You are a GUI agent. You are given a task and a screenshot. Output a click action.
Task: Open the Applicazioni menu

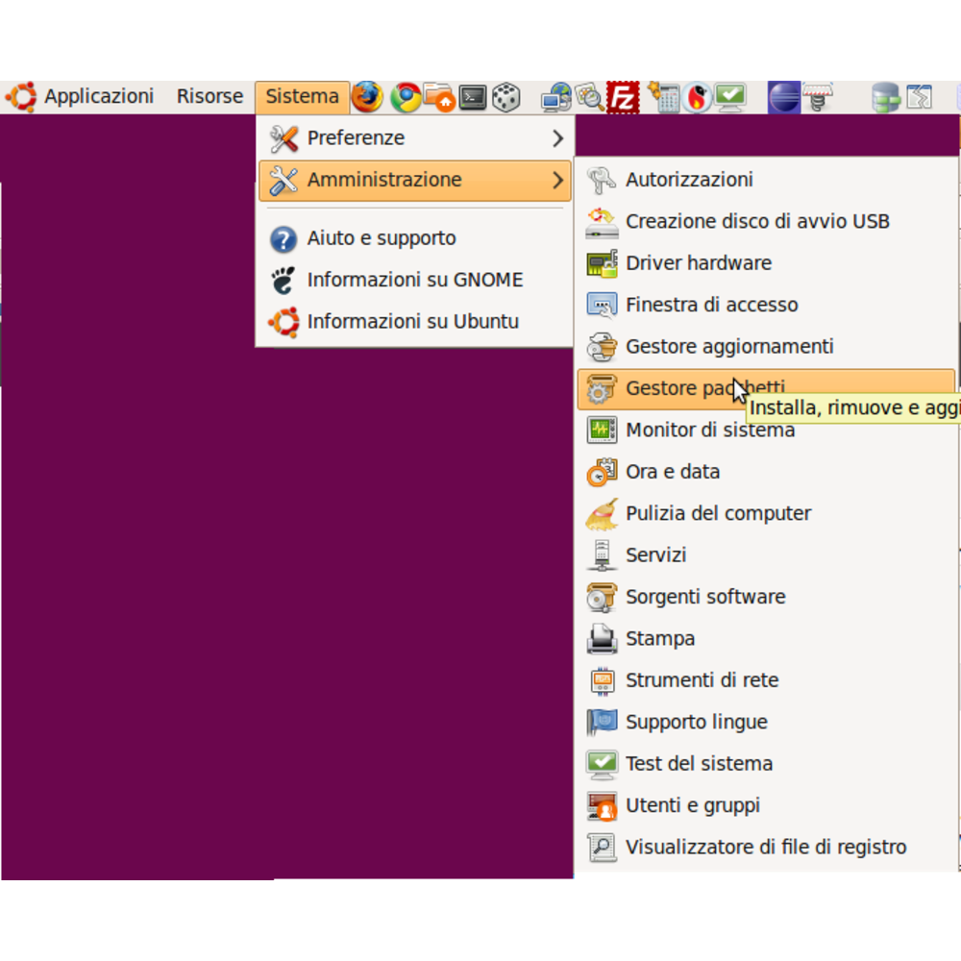(98, 97)
